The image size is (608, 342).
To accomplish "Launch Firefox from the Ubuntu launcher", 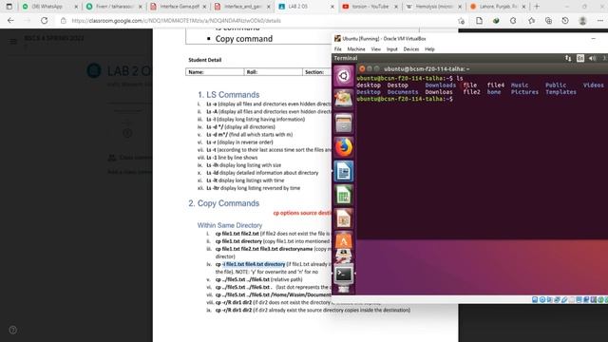I will (344, 147).
